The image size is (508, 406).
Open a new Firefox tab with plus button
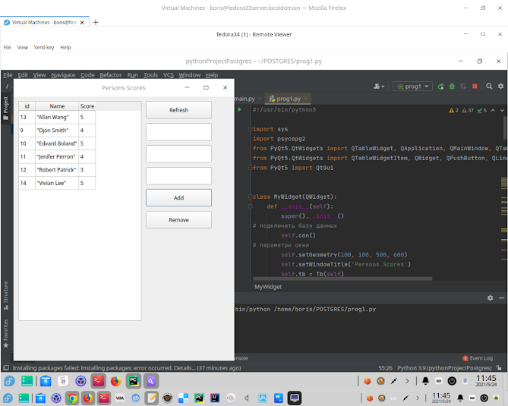click(x=96, y=22)
